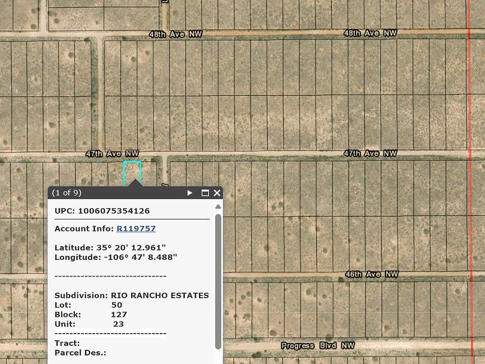485x364 pixels.
Task: Click left 48th Ave NW road label
Action: click(175, 34)
